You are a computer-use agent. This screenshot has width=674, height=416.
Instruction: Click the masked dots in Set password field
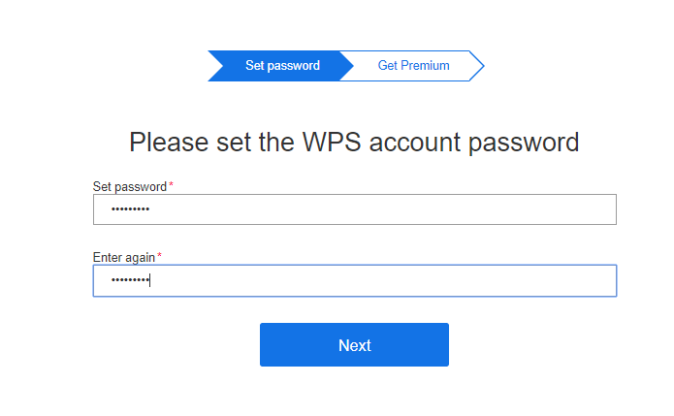pyautogui.click(x=131, y=209)
